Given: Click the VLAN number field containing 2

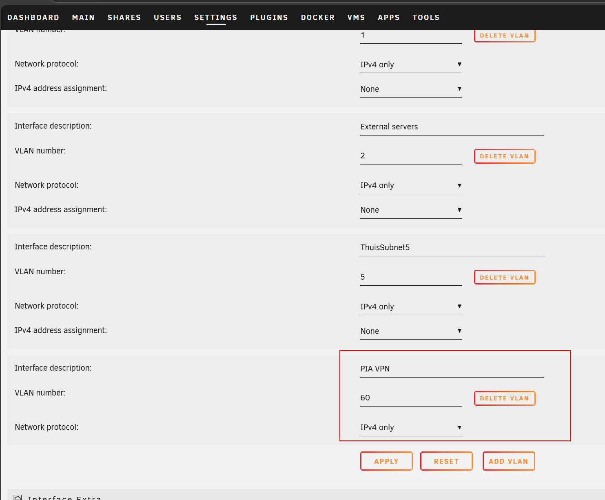Looking at the screenshot, I should [411, 156].
